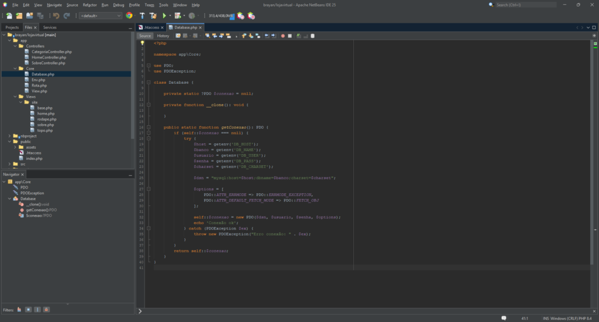Switch to the History view button
This screenshot has height=322, width=599.
[x=163, y=36]
